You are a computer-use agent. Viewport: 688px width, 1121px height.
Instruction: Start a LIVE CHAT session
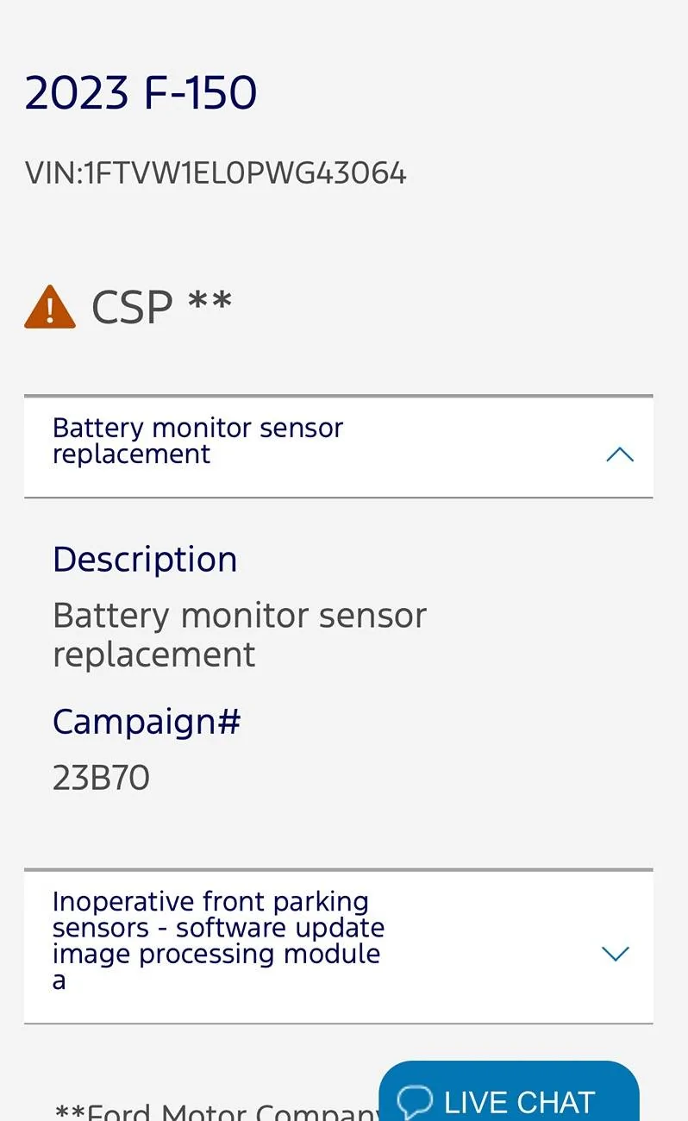pyautogui.click(x=509, y=1095)
